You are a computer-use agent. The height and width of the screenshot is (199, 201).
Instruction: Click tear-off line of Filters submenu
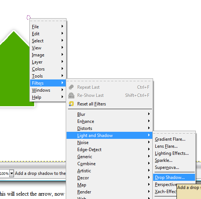coord(110,81)
